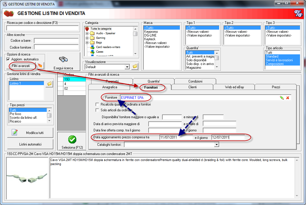Switch to the Prezzi tab
306x205 pixels.
(x=276, y=87)
